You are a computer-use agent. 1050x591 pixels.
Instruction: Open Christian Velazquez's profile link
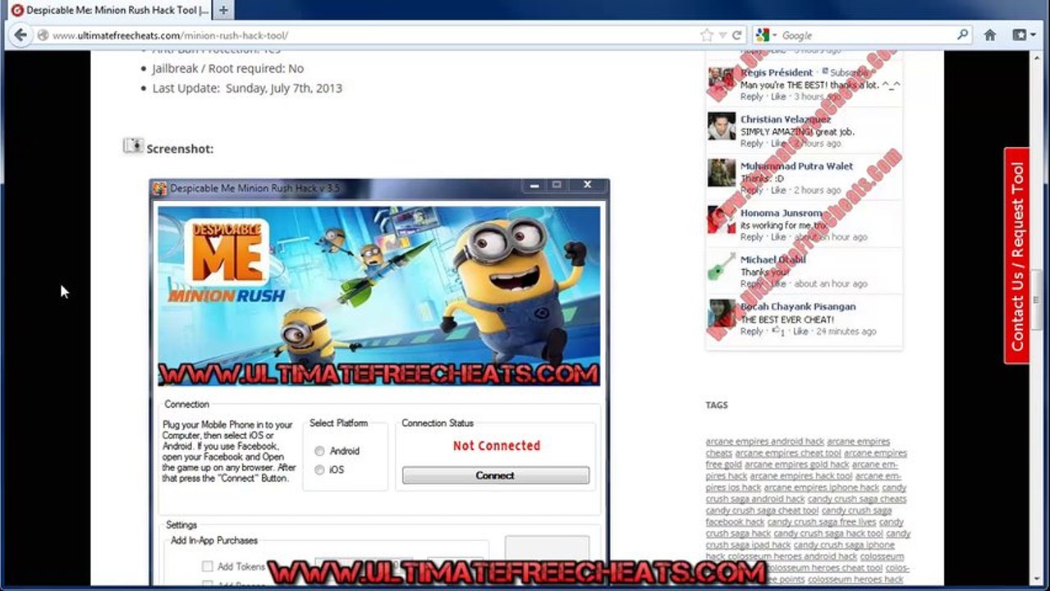tap(786, 119)
